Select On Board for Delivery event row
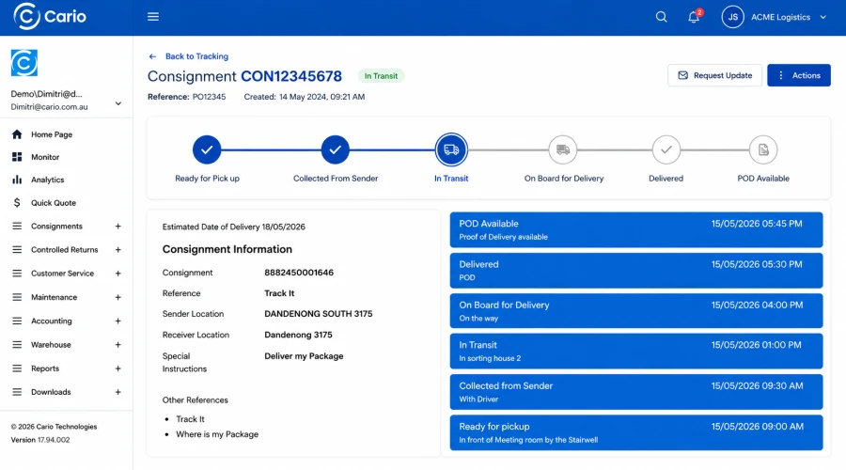Screen dimensions: 846x470 [x=636, y=311]
